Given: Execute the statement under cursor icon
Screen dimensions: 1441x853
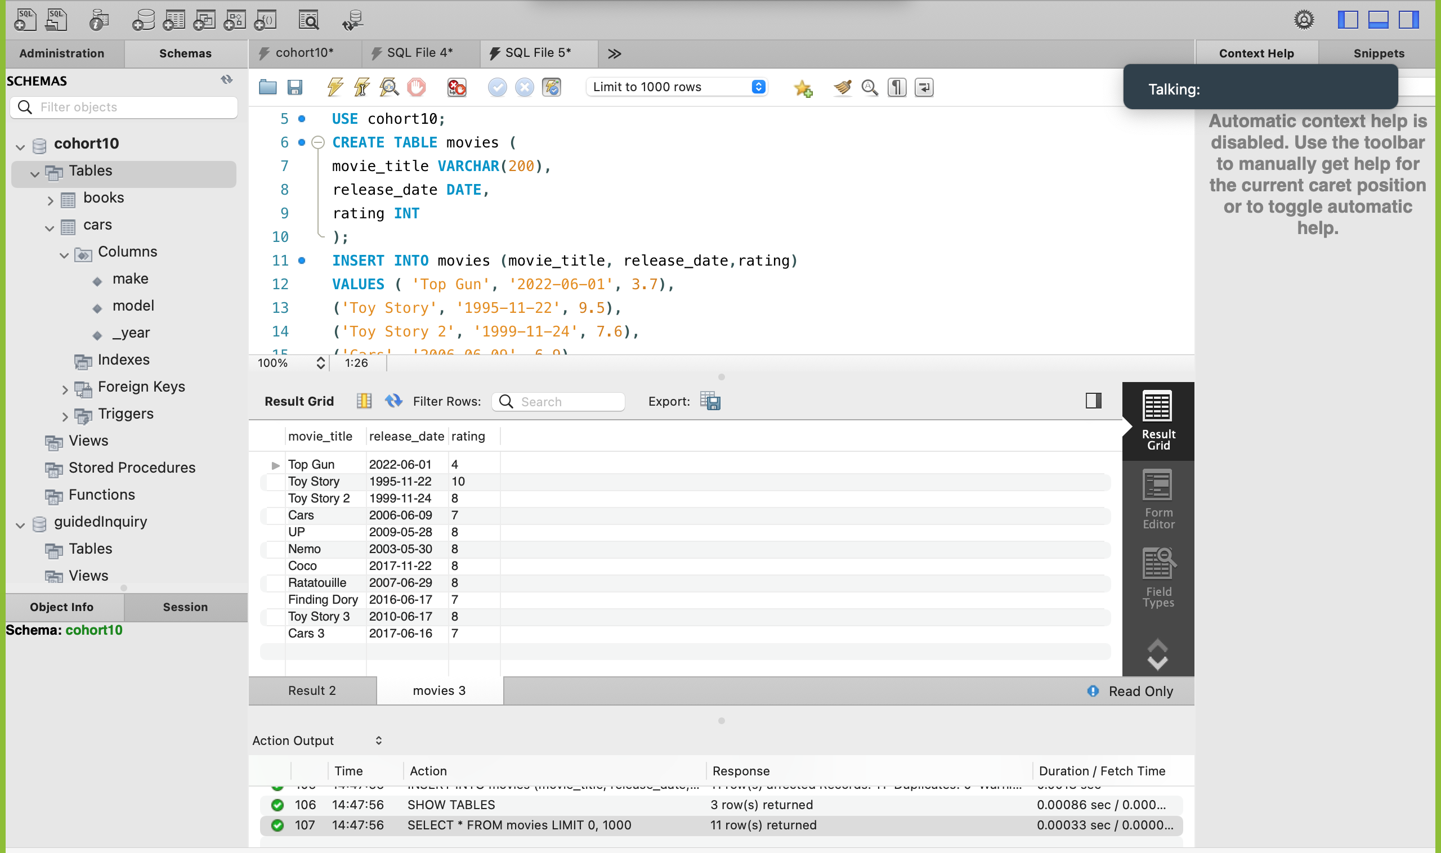Looking at the screenshot, I should [362, 87].
